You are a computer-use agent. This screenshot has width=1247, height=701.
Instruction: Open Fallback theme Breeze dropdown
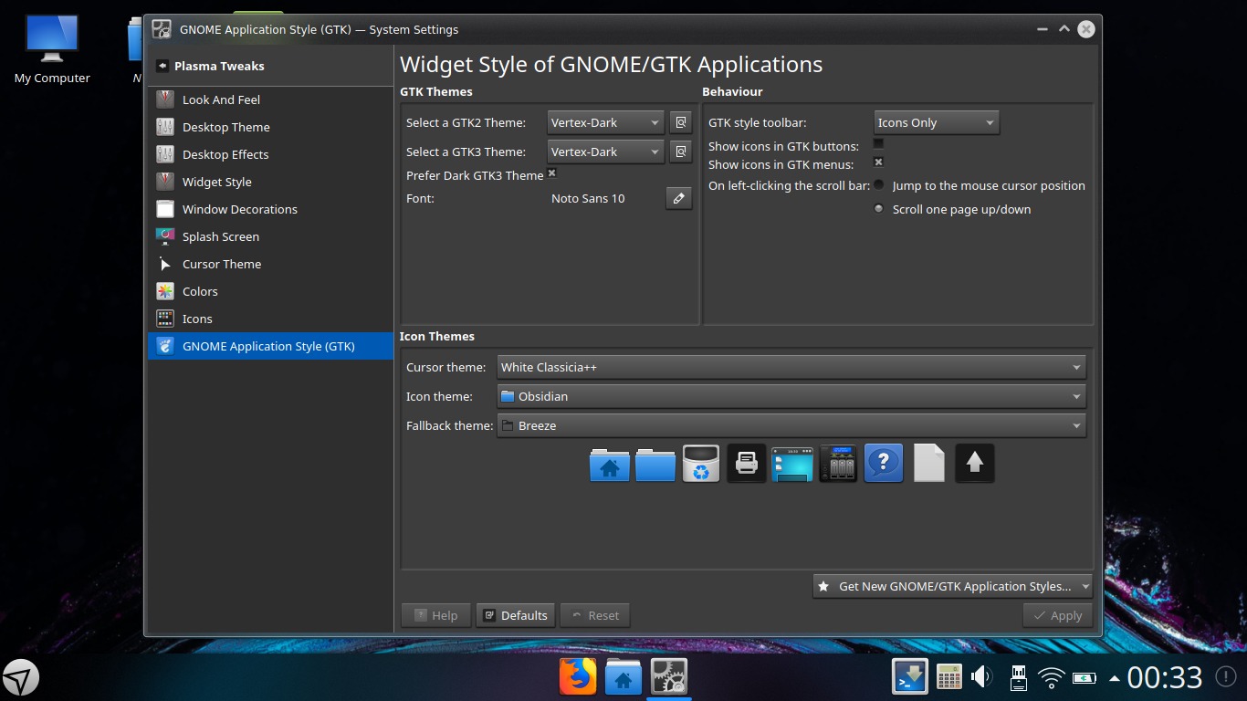[x=791, y=425]
